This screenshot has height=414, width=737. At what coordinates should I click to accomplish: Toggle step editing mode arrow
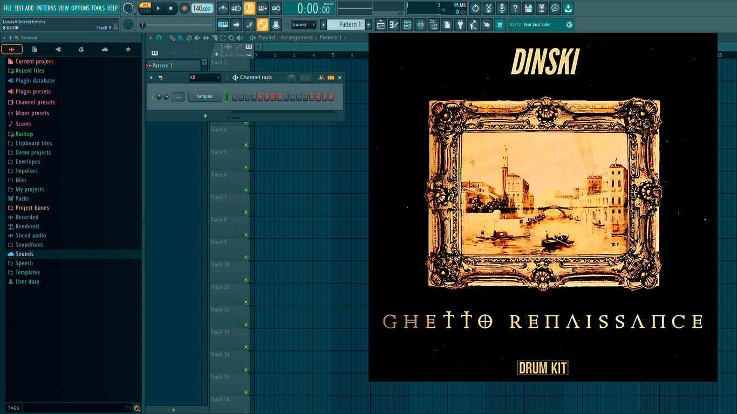(236, 24)
